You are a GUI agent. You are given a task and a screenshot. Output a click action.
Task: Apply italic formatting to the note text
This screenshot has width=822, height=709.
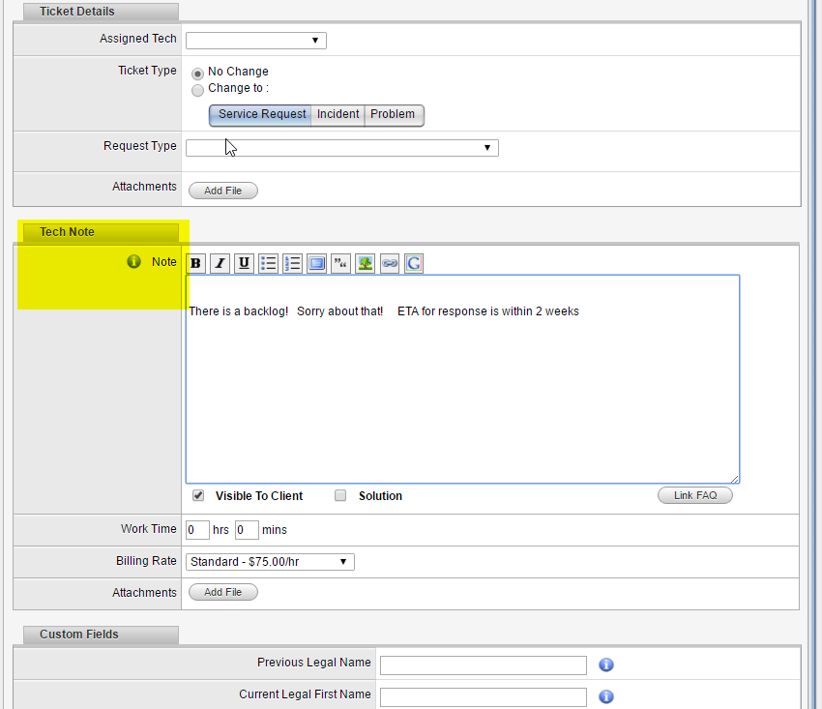220,263
